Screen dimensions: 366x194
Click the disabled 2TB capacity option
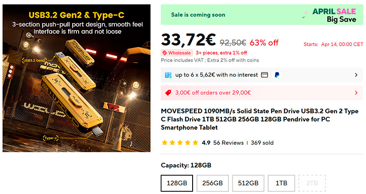pos(312,183)
